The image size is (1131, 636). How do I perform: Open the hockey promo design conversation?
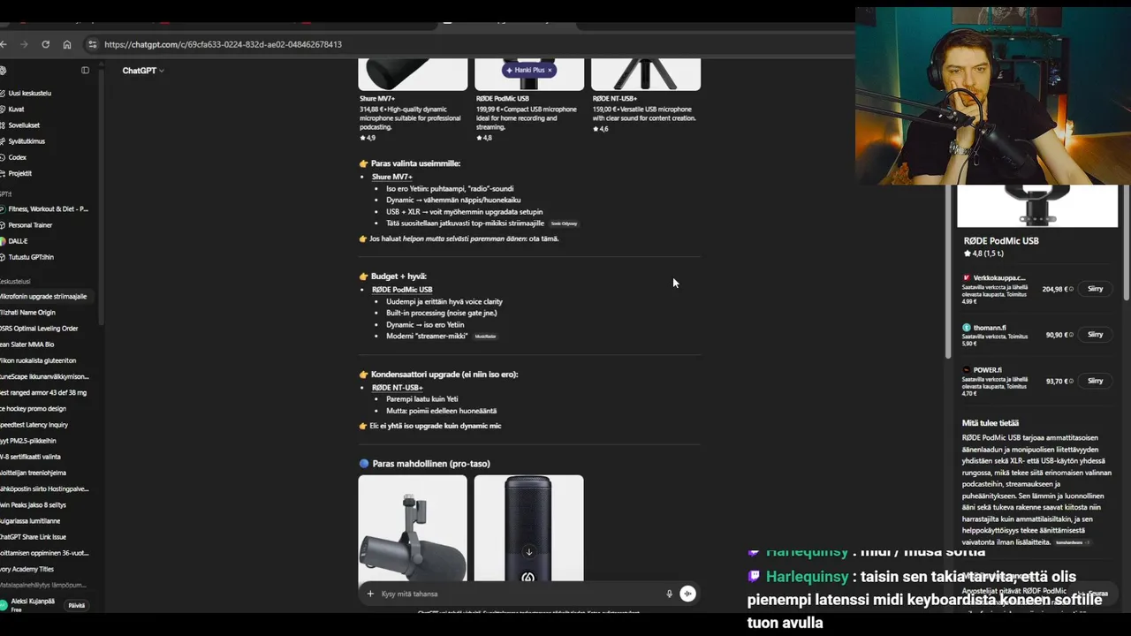click(33, 409)
